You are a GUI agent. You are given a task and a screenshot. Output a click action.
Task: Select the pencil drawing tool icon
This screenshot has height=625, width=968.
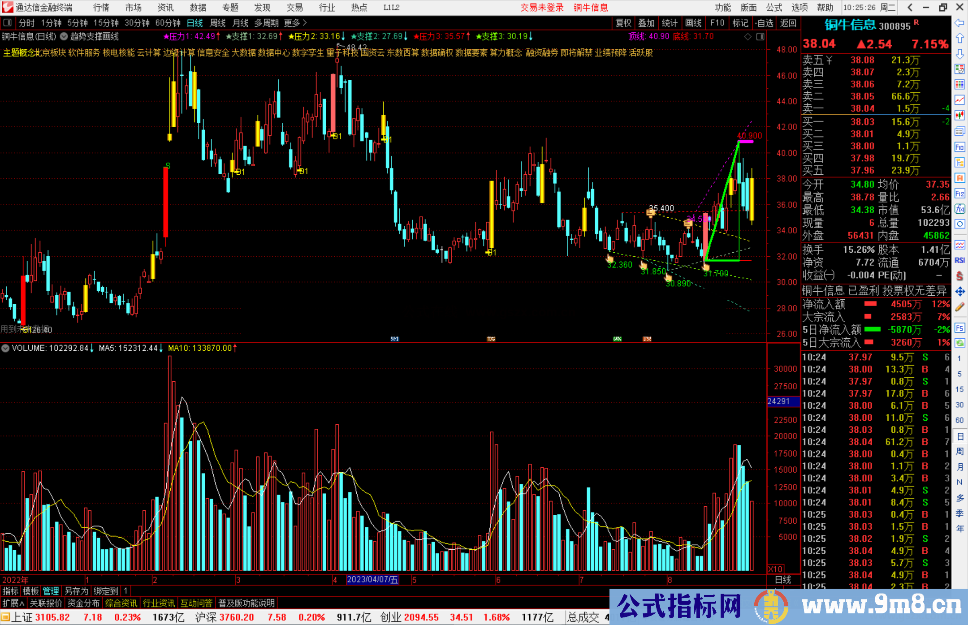pyautogui.click(x=959, y=307)
